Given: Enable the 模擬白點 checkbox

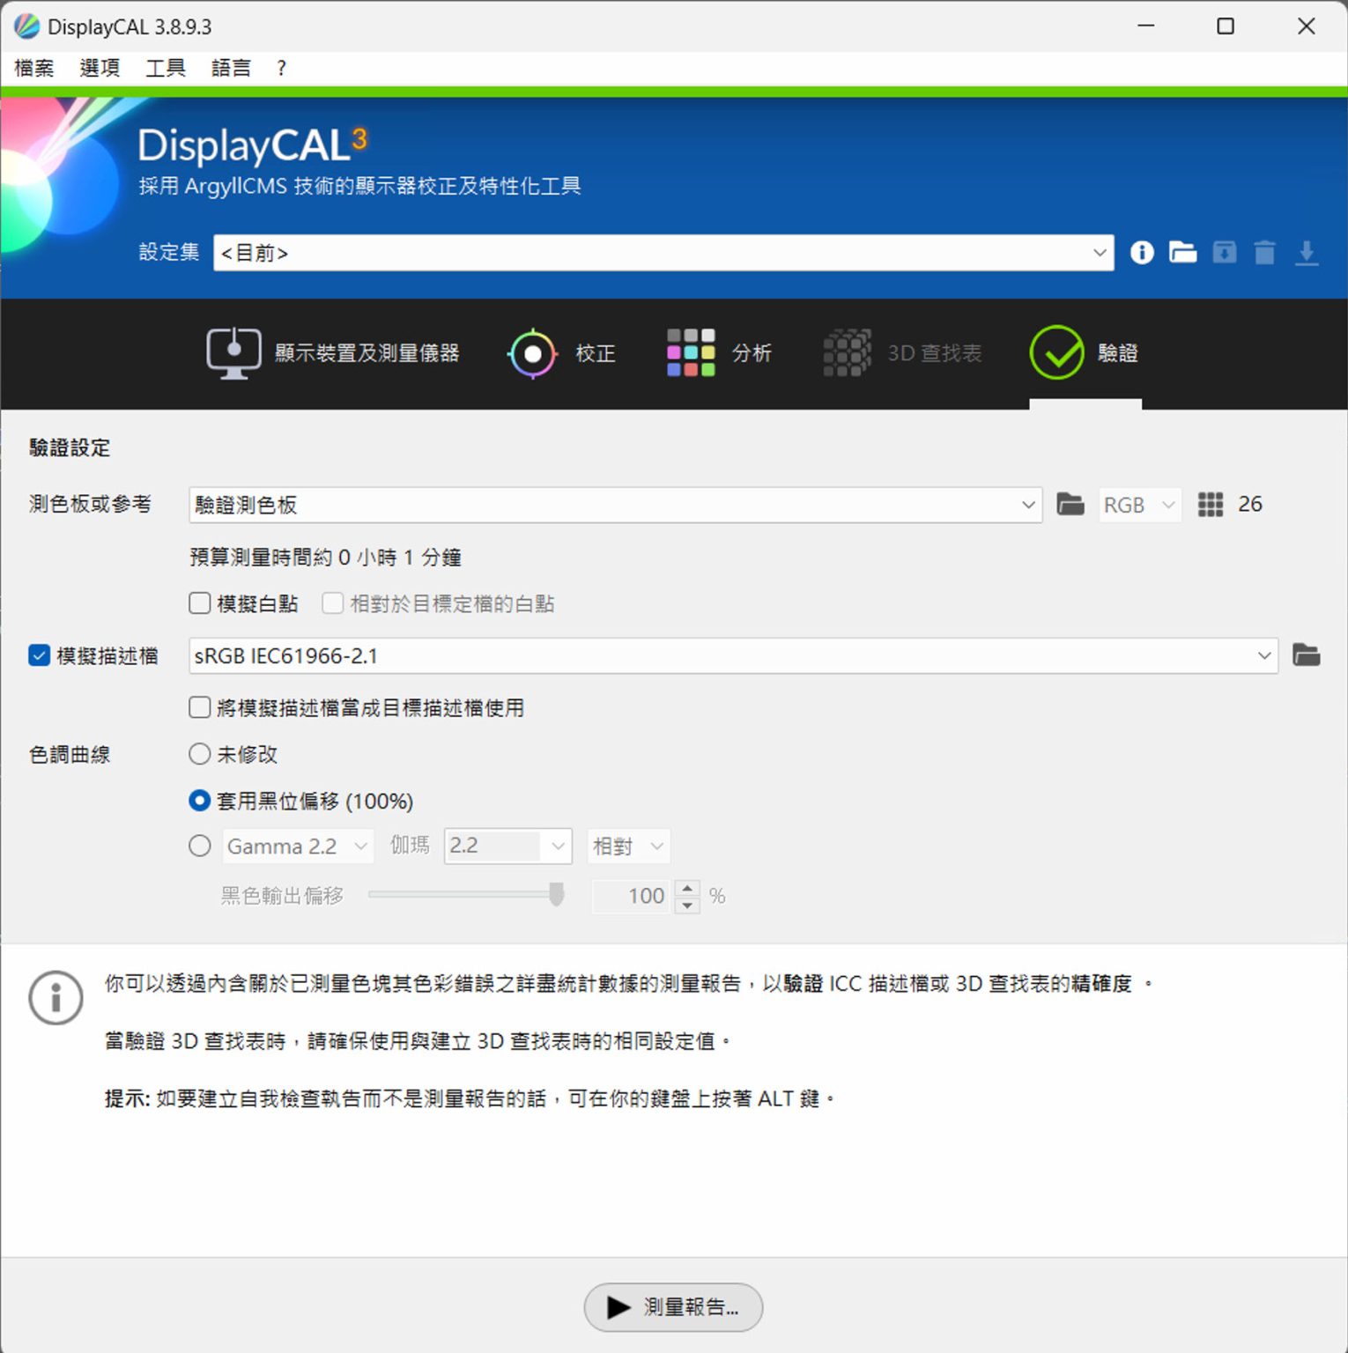Looking at the screenshot, I should tap(199, 603).
